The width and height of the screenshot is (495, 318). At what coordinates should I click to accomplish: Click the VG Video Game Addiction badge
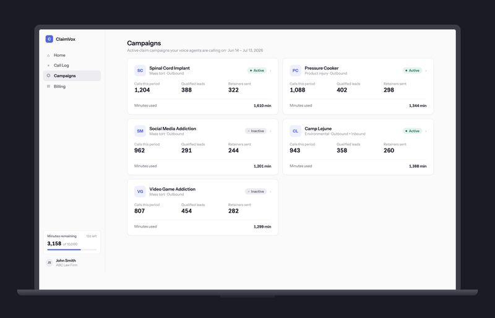pyautogui.click(x=140, y=191)
